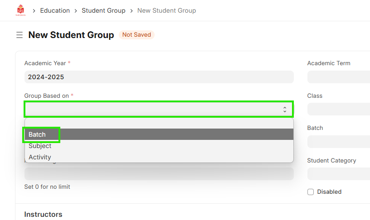Click the Instructors section heading

[x=43, y=214]
